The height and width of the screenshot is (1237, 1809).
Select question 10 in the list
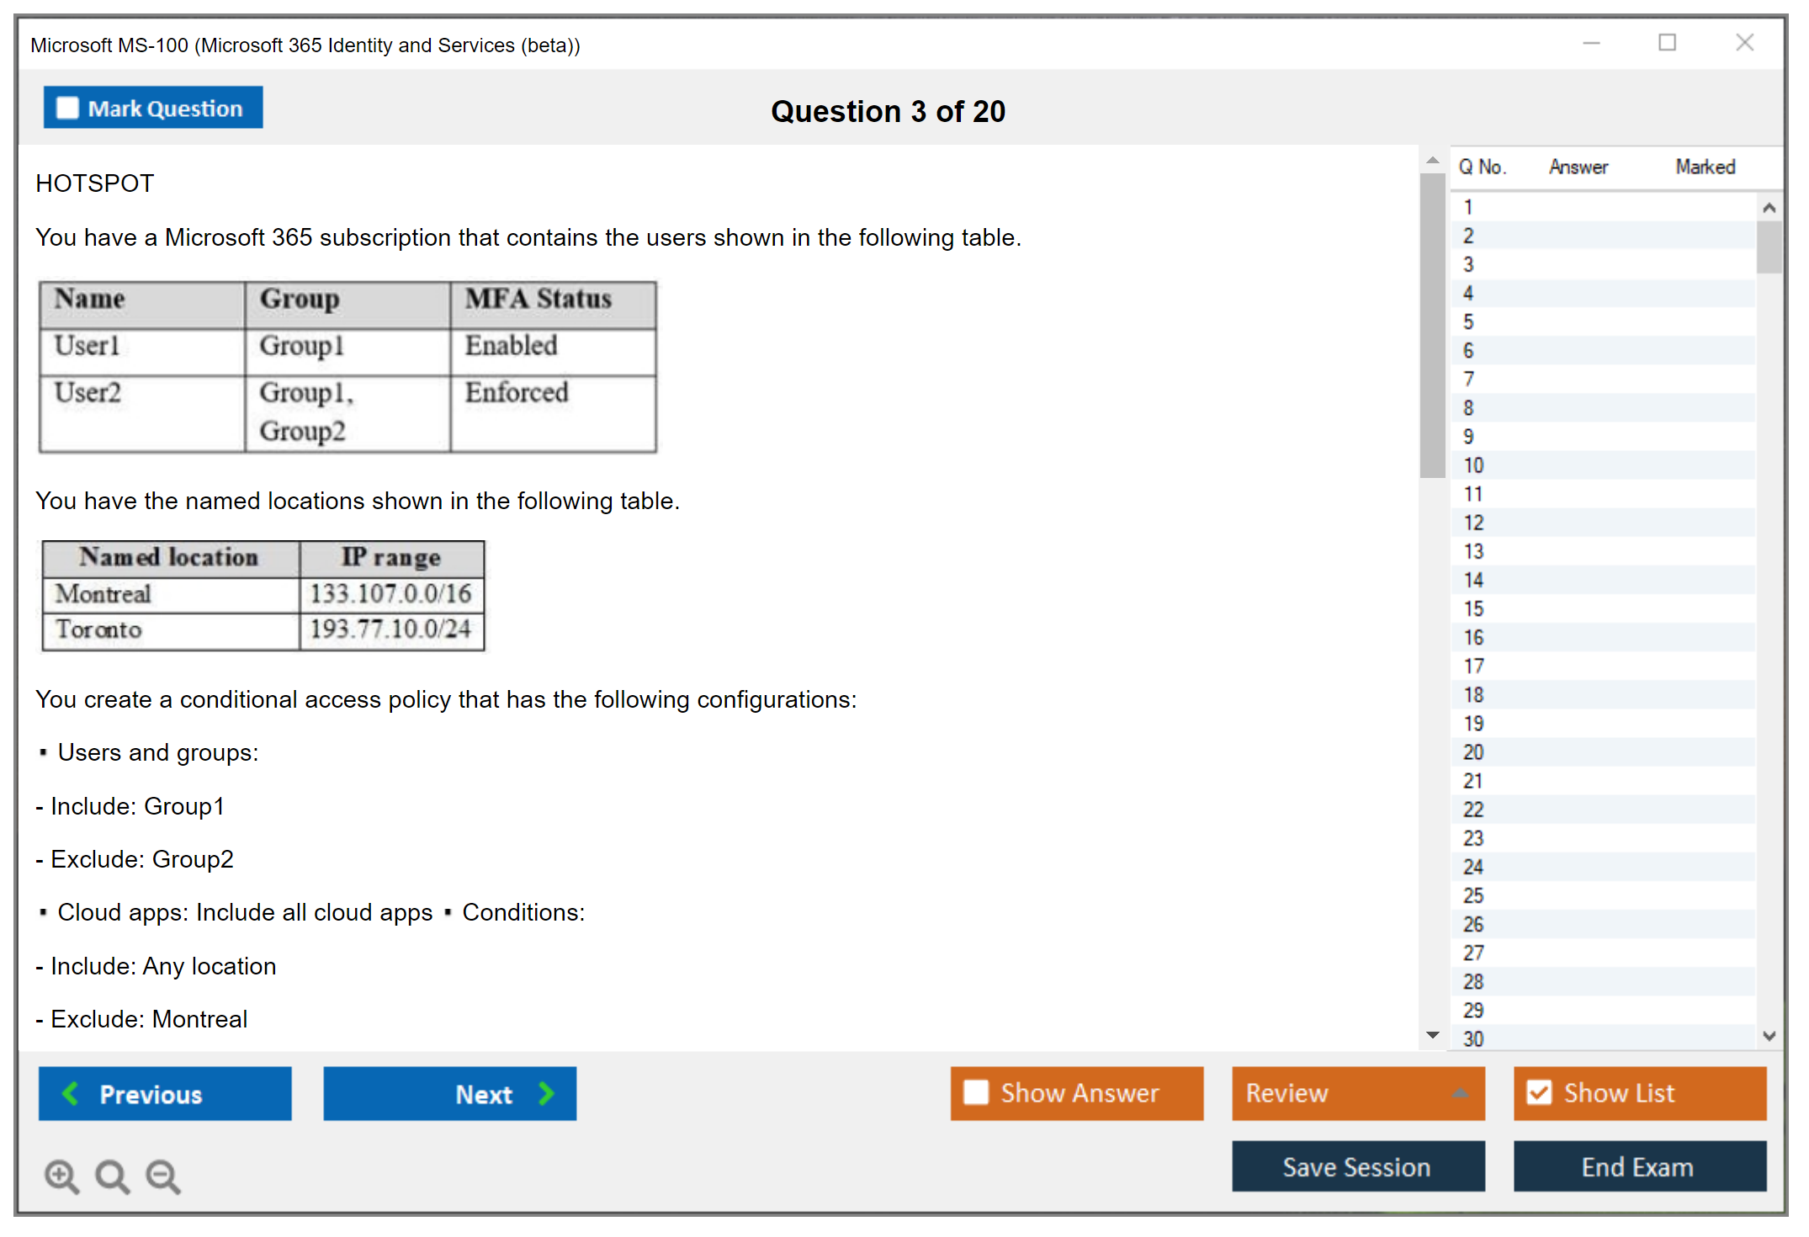(1474, 465)
